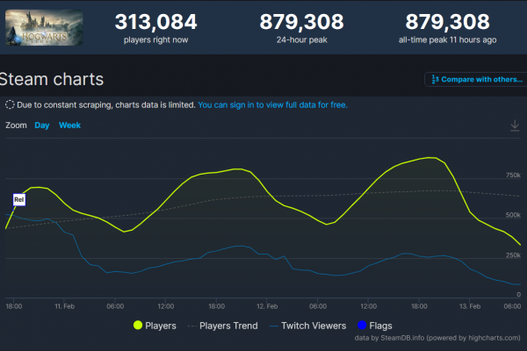The height and width of the screenshot is (351, 527).
Task: Click the 500k axis label
Action: [513, 215]
